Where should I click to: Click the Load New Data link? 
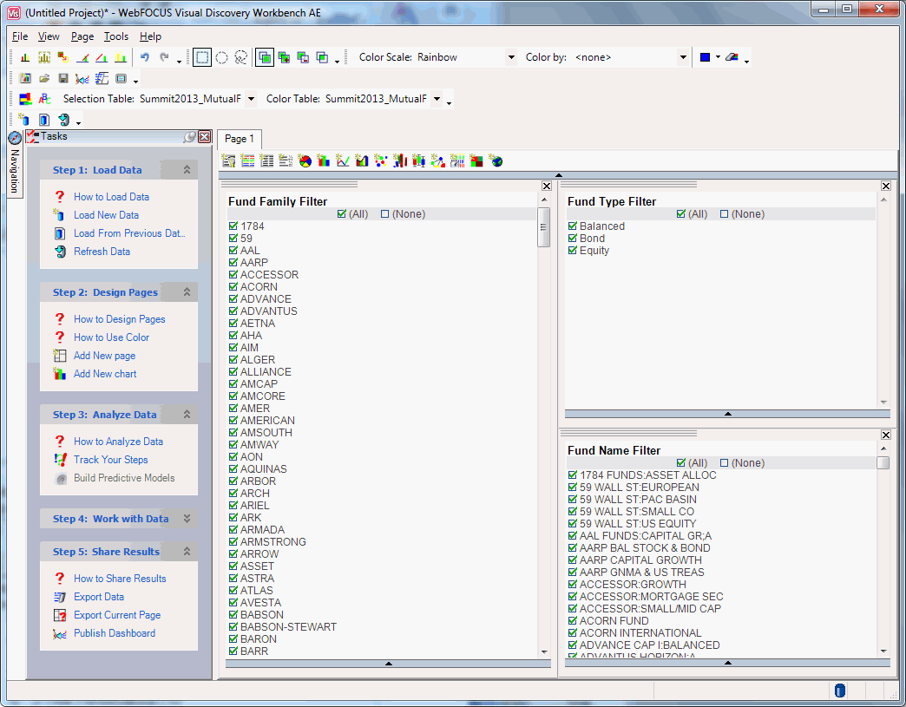(x=107, y=215)
